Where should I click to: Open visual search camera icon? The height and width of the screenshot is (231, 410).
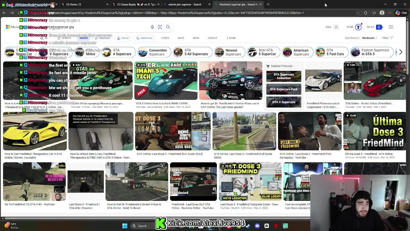(160, 27)
